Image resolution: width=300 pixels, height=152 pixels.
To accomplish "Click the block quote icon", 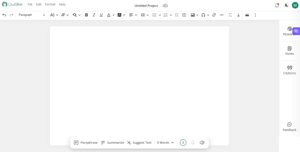I will click(x=247, y=15).
